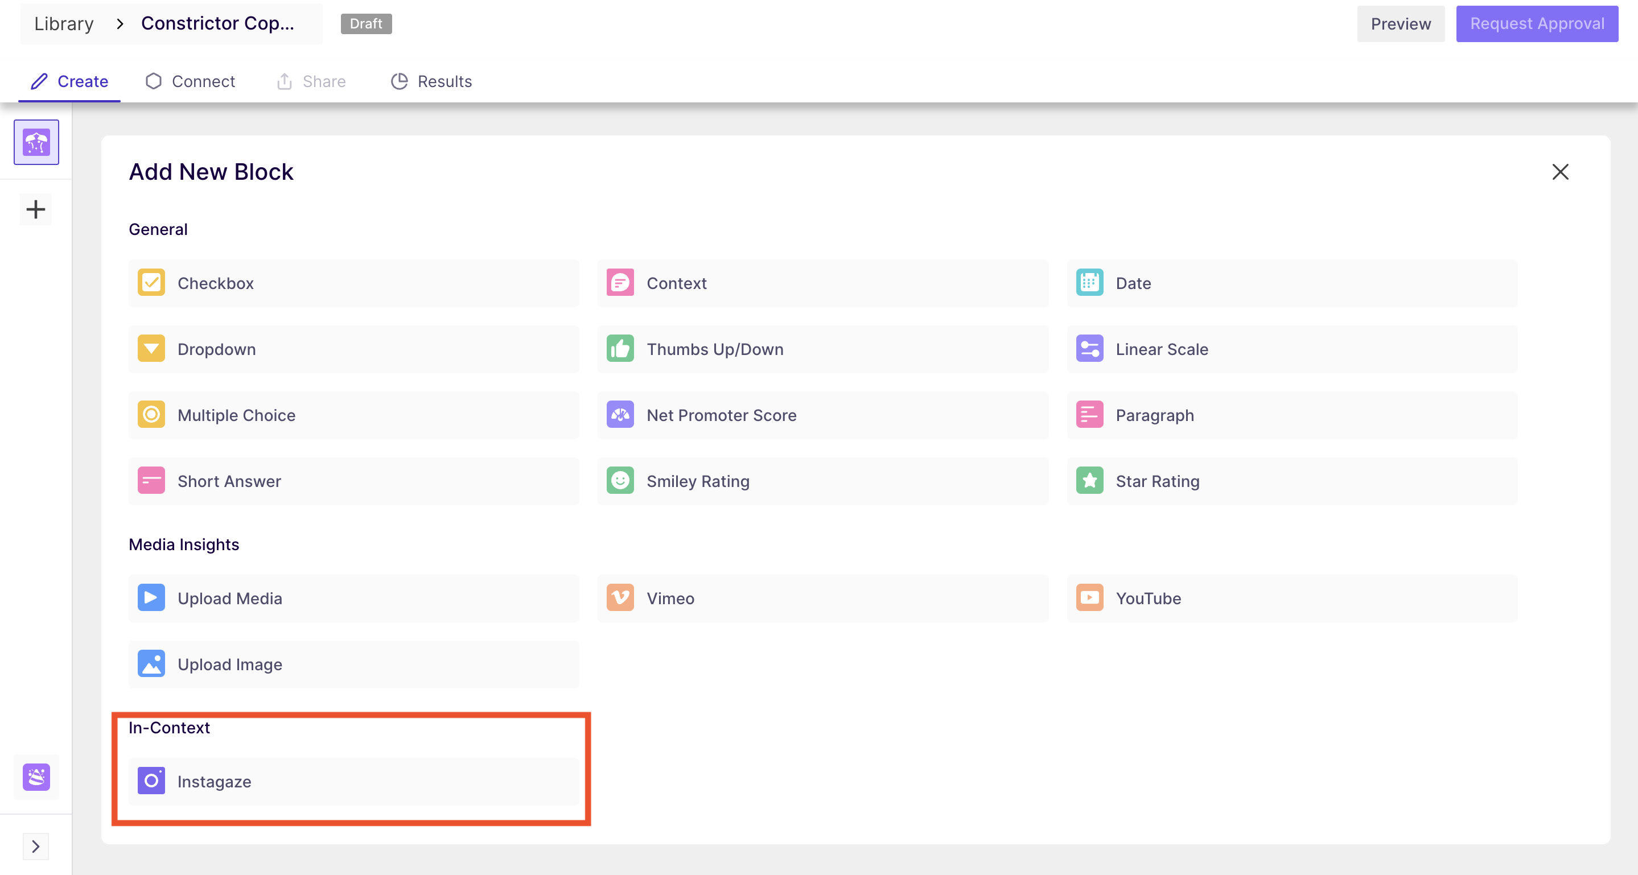The image size is (1638, 875).
Task: Add a Checkbox block
Action: 353,283
